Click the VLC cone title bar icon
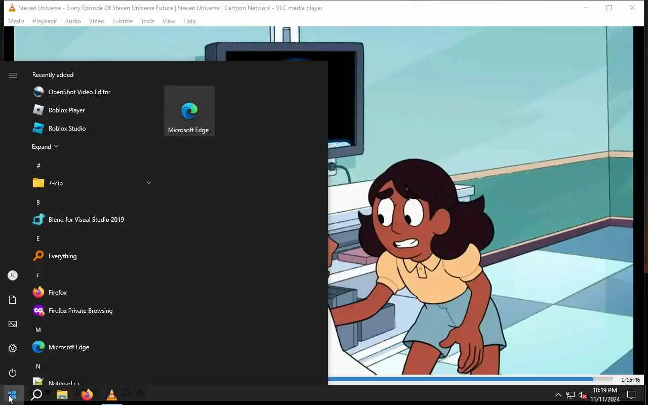 point(12,8)
